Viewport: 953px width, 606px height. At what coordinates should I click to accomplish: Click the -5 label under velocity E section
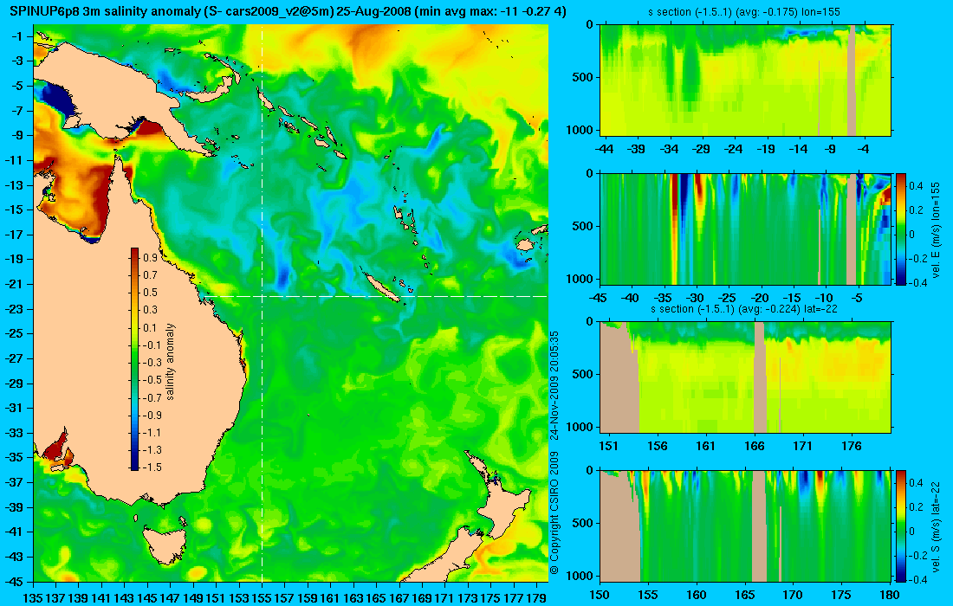(856, 298)
